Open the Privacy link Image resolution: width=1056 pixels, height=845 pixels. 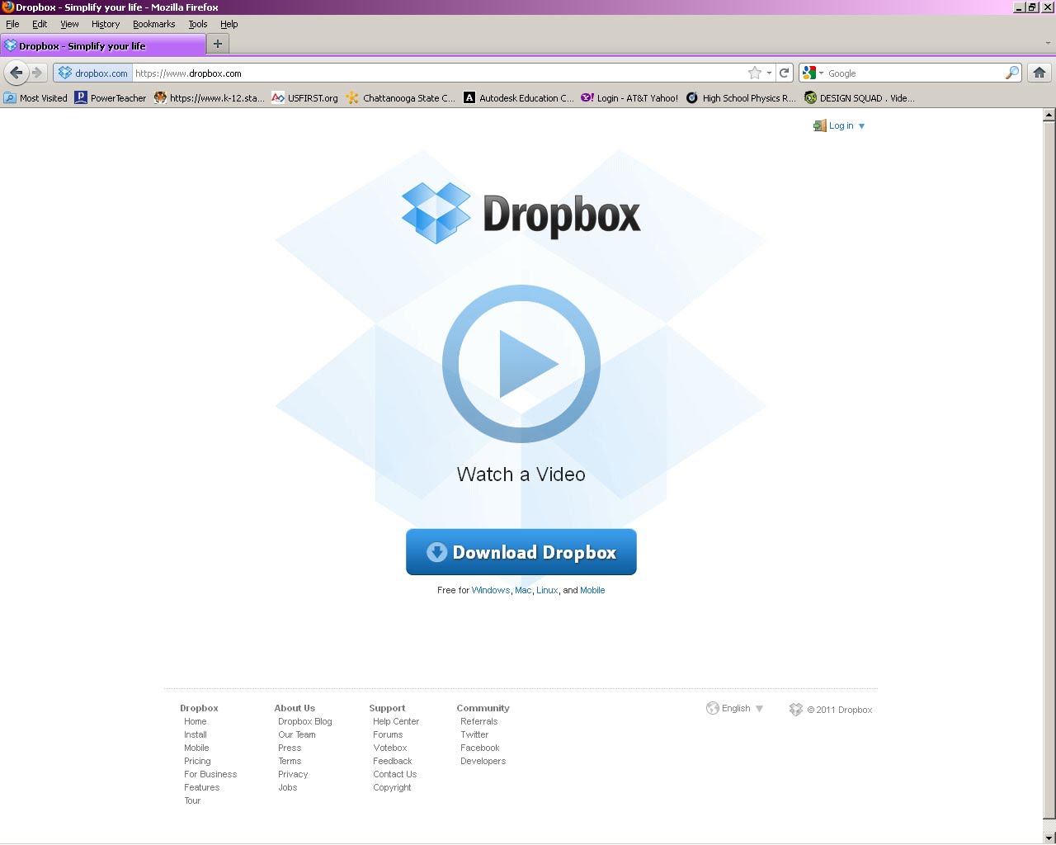tap(293, 774)
